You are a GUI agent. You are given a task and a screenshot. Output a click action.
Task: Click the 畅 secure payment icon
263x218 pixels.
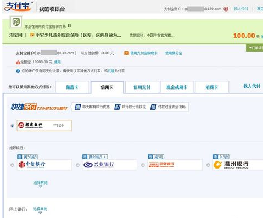pos(153,107)
